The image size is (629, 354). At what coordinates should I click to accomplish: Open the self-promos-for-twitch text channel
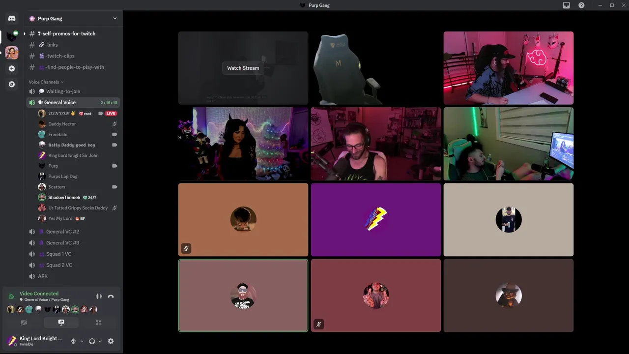(x=73, y=33)
